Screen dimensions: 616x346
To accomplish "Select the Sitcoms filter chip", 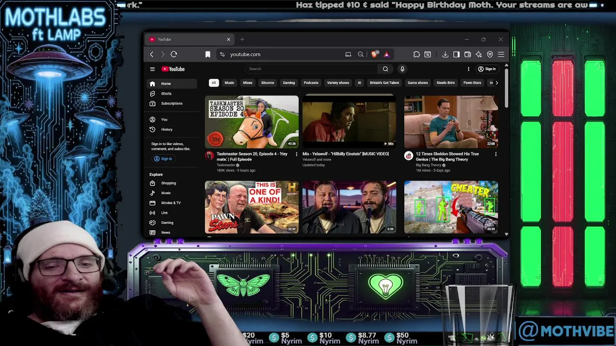I will point(268,83).
